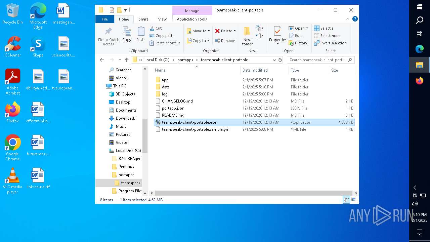Refresh the current folder
The width and height of the screenshot is (430, 242).
point(281,60)
